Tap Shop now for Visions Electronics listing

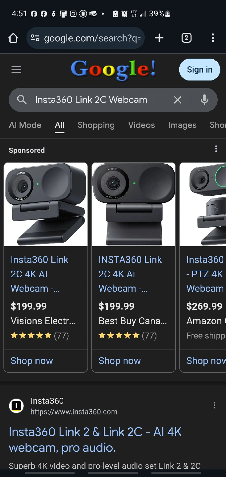(x=32, y=361)
